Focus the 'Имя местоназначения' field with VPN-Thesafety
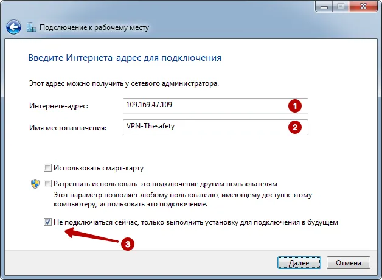The height and width of the screenshot is (280, 382). [x=215, y=127]
